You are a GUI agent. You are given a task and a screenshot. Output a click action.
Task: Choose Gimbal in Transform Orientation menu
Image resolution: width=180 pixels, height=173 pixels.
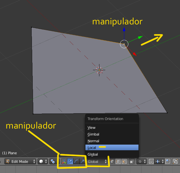tap(112, 134)
